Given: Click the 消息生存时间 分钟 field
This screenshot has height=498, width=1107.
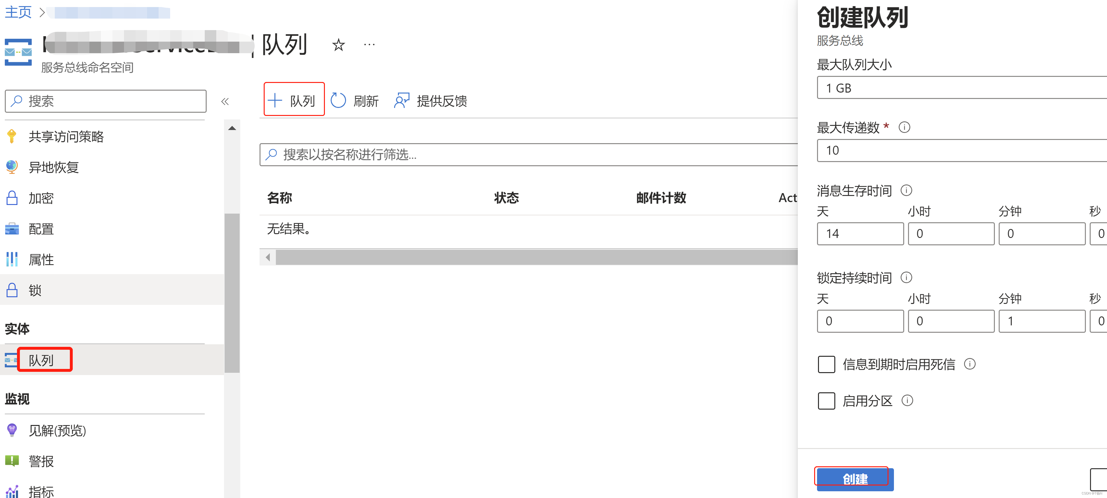Looking at the screenshot, I should click(1042, 234).
